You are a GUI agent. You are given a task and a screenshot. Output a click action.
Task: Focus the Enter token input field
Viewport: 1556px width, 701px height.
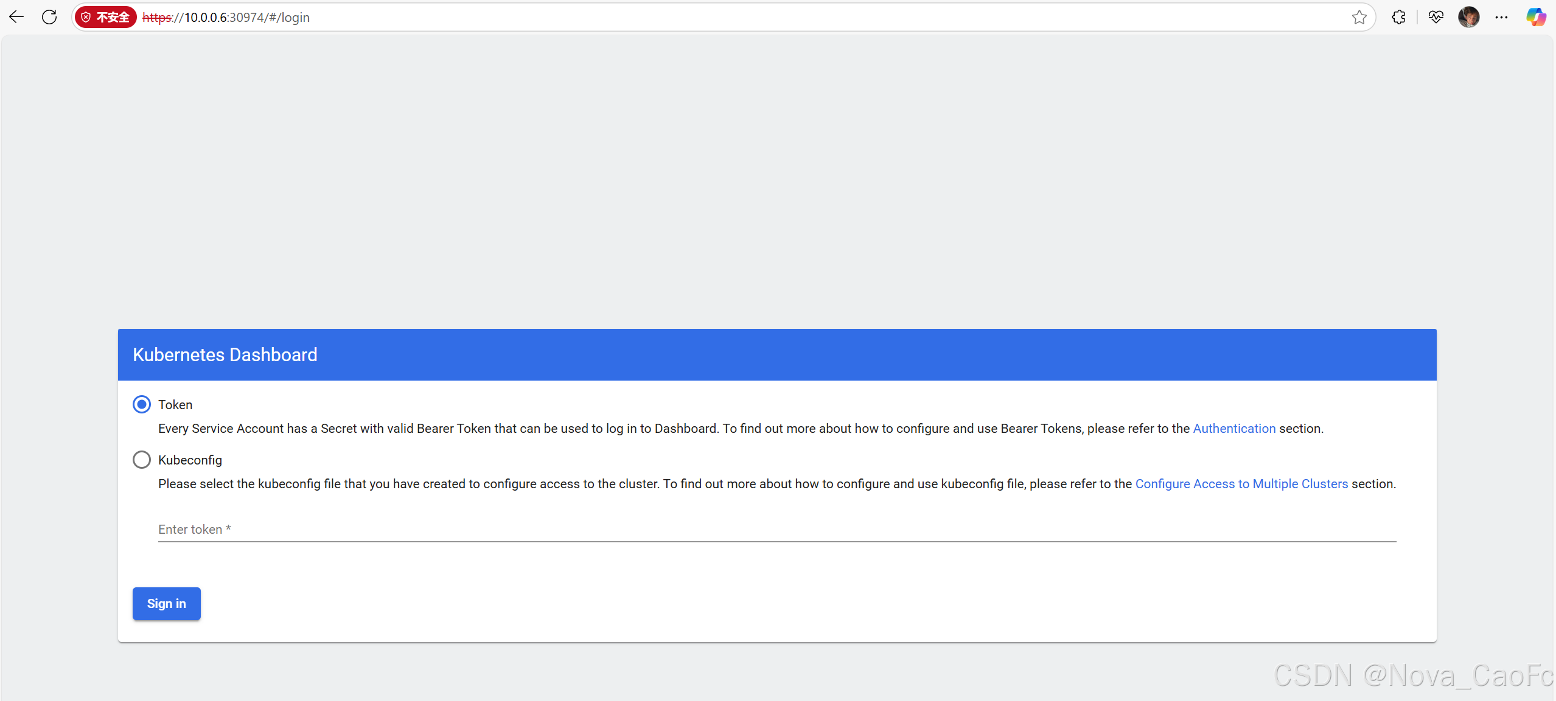tap(777, 530)
